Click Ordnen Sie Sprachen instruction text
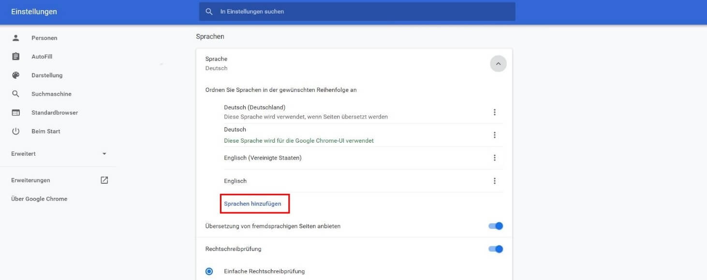The width and height of the screenshot is (707, 280). [281, 90]
